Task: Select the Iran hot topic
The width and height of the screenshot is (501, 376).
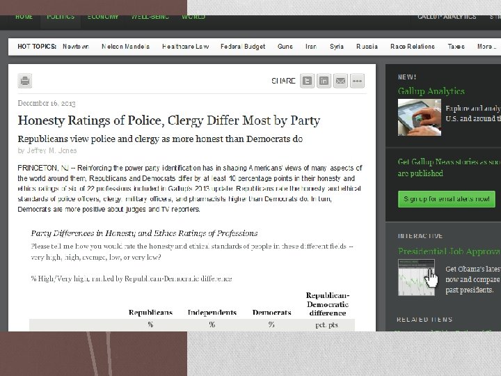Action: click(311, 47)
